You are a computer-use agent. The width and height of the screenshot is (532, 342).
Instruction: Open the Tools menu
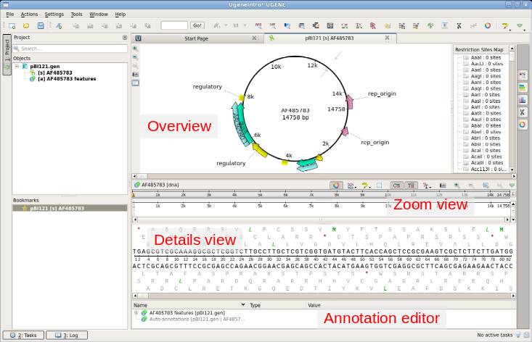77,14
